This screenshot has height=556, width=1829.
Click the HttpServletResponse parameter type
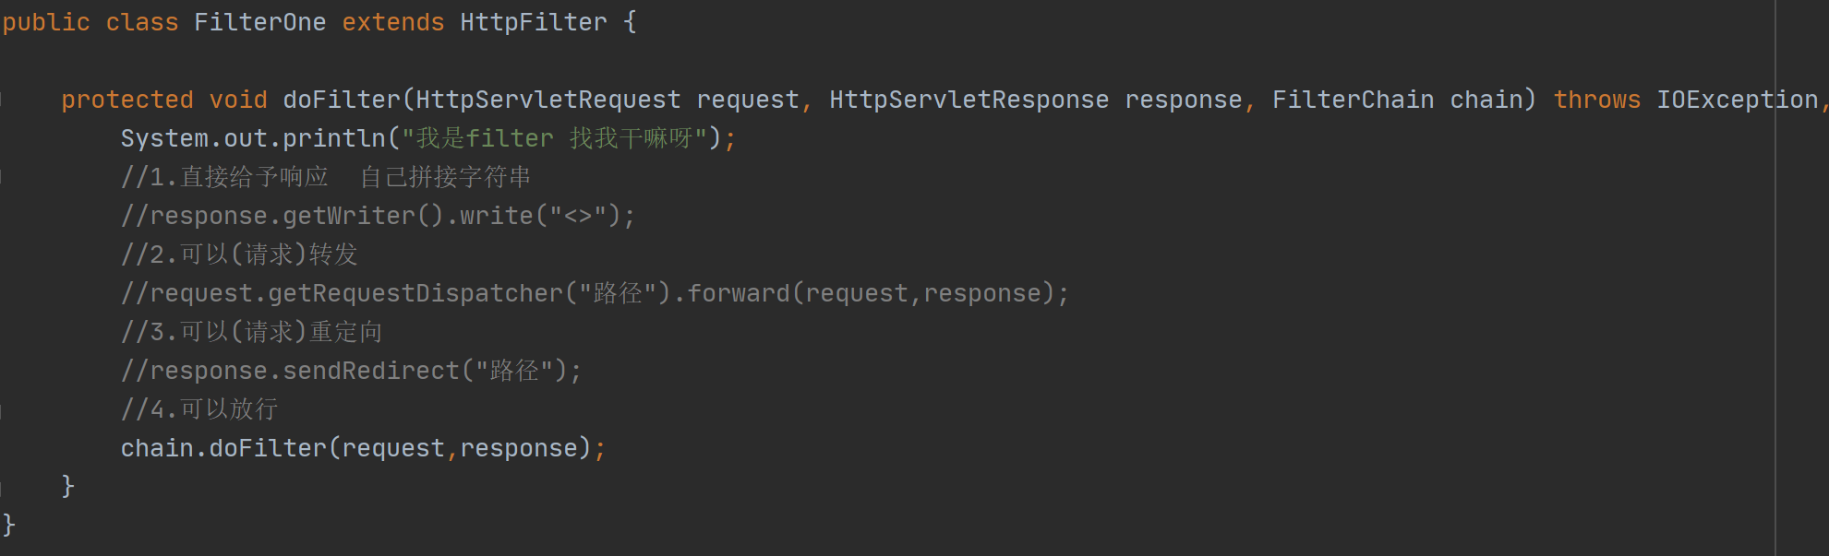click(969, 100)
